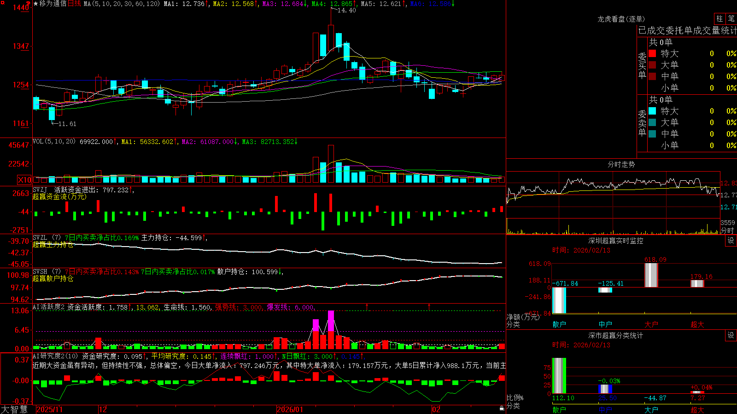Image resolution: width=737 pixels, height=414 pixels.
Task: Click the SVSH (7) indicator name
Action: (47, 272)
